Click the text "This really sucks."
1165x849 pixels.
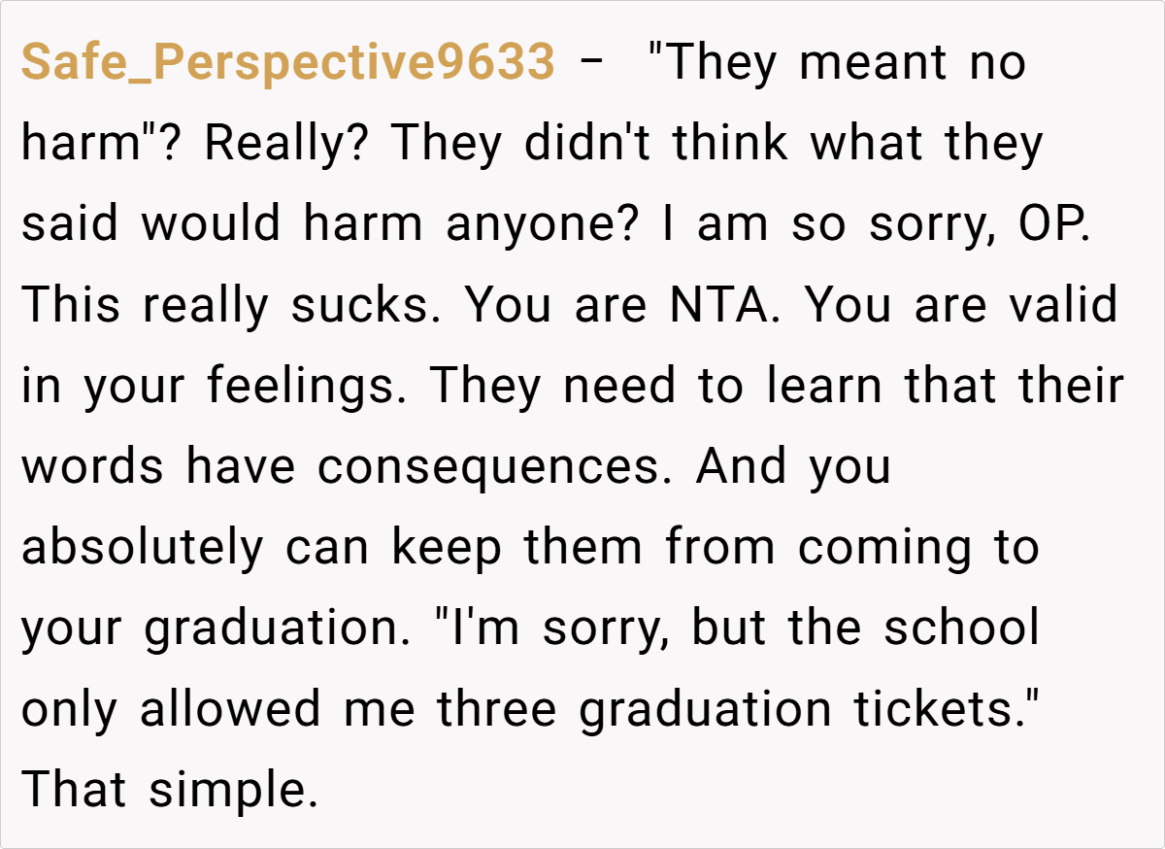[x=232, y=306]
